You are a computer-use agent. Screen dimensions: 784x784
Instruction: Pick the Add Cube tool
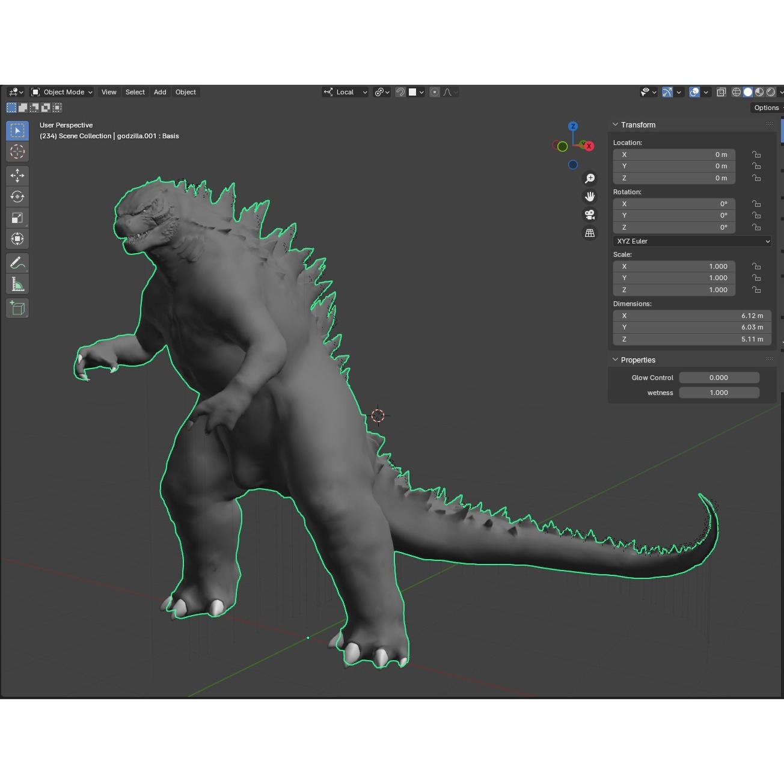pos(17,308)
